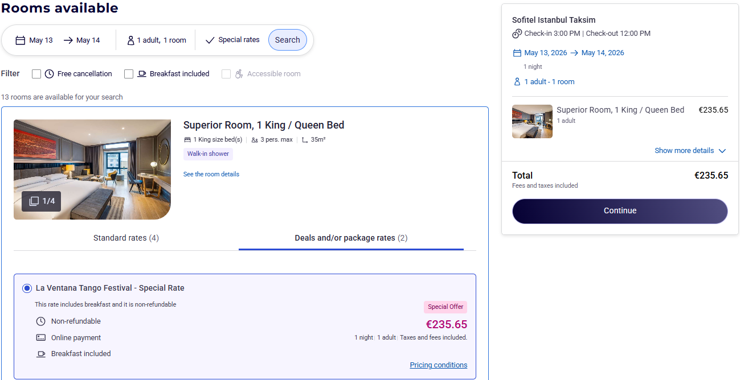Click the guest person icon in search bar

click(131, 40)
